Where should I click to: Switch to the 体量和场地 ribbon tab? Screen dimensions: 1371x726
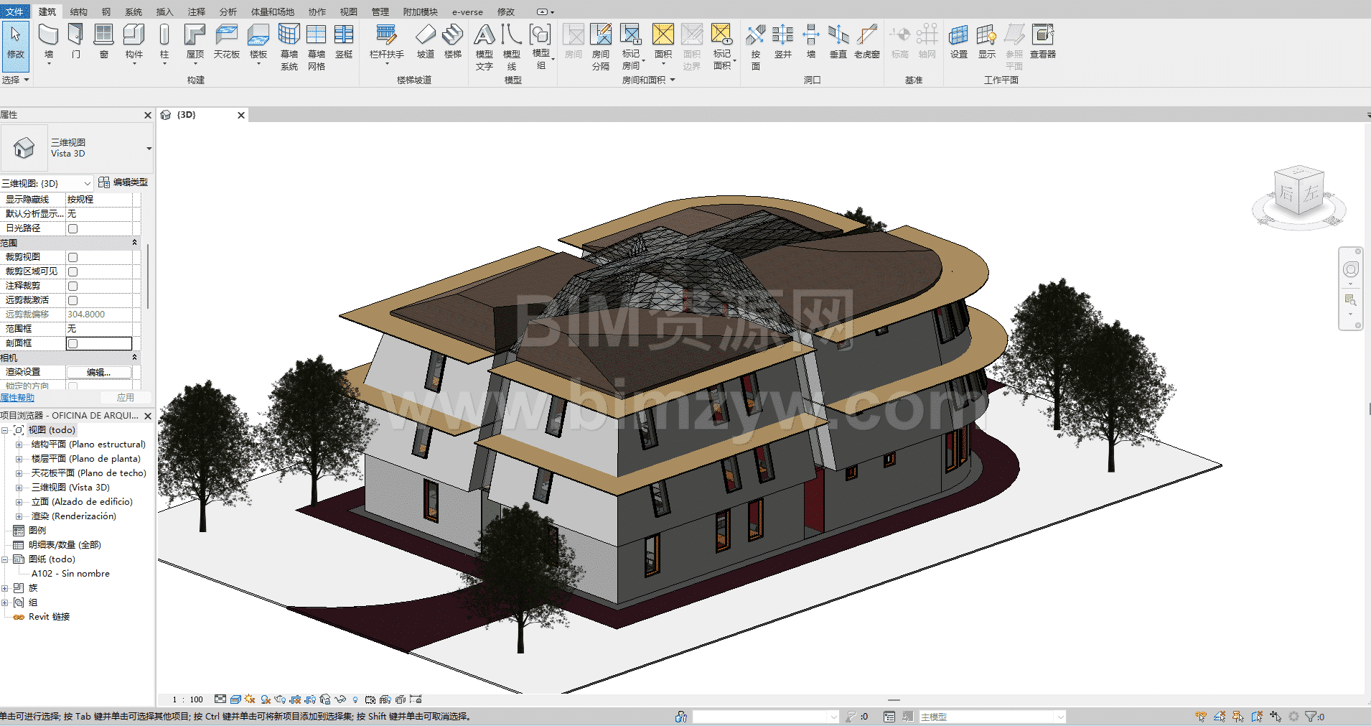click(x=273, y=11)
